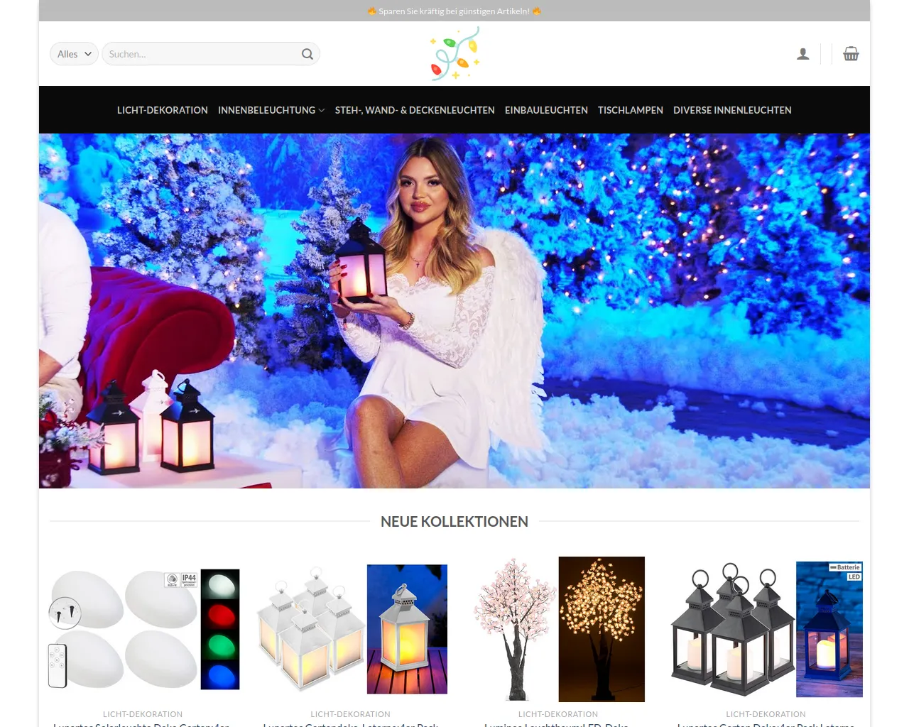The height and width of the screenshot is (727, 909).
Task: Open the user account icon
Action: click(803, 54)
